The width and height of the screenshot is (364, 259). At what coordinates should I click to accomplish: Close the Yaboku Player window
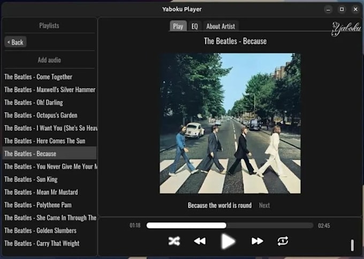pyautogui.click(x=355, y=10)
